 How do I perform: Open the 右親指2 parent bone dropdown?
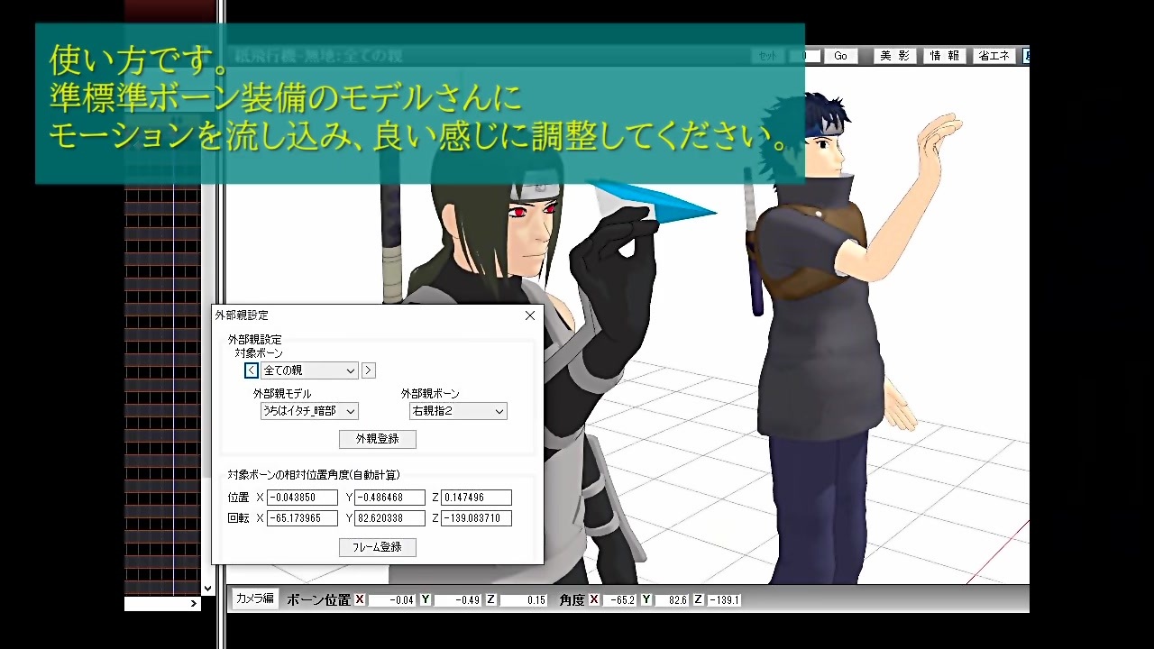point(458,411)
